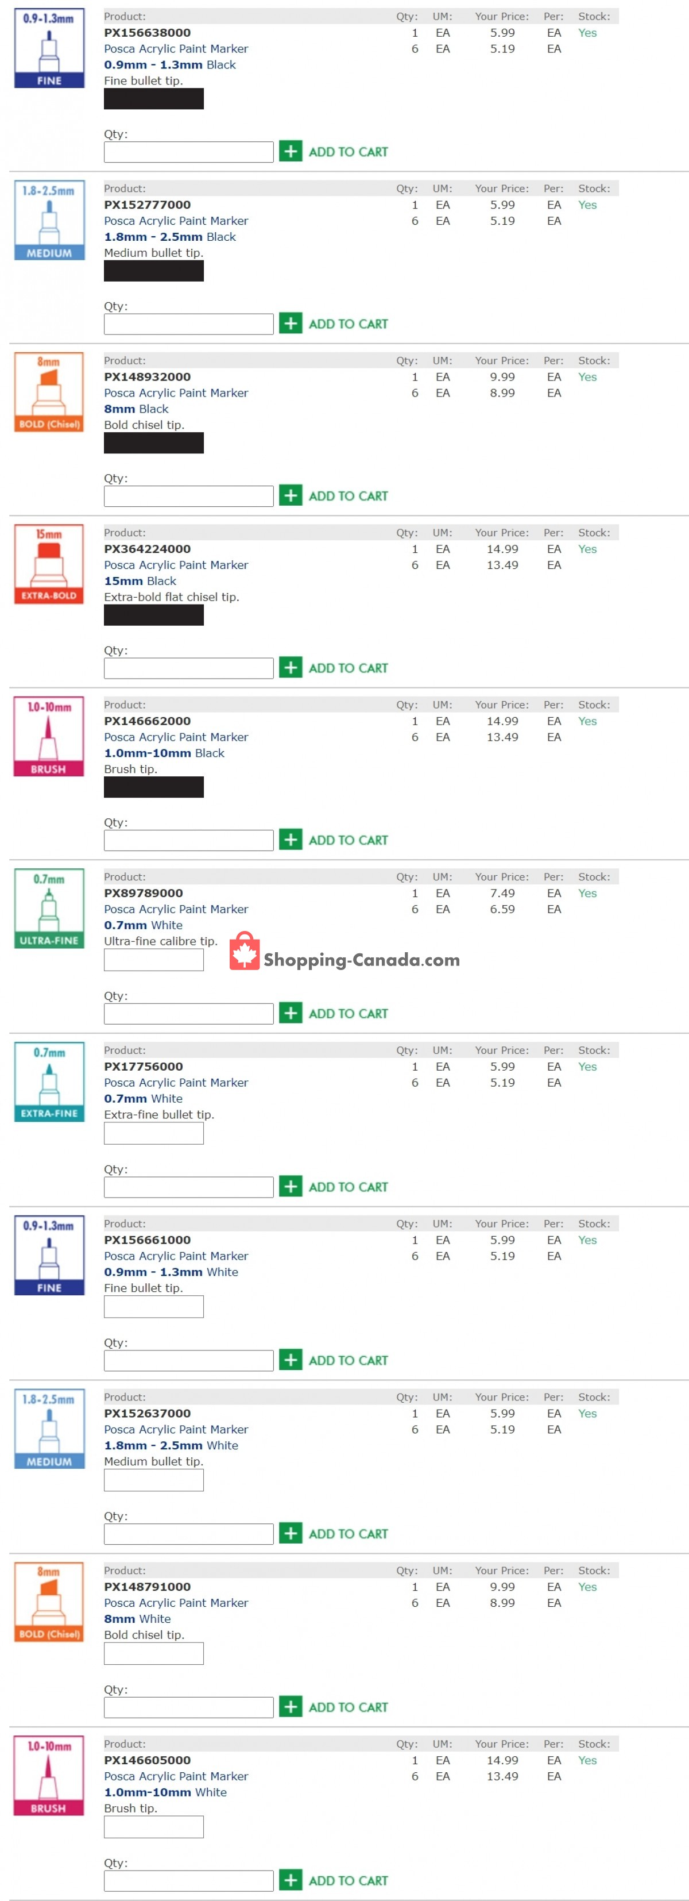Click the Qty field for the PX148791000 8mm White marker
This screenshot has height=1901, width=689.
coord(189,1708)
